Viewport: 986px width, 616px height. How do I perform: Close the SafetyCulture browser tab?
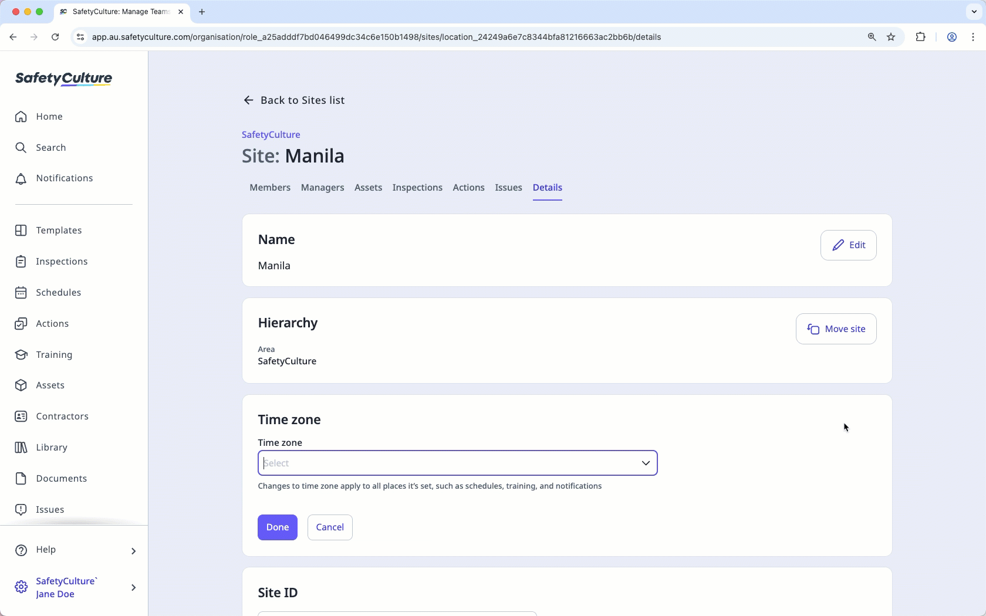[181, 12]
